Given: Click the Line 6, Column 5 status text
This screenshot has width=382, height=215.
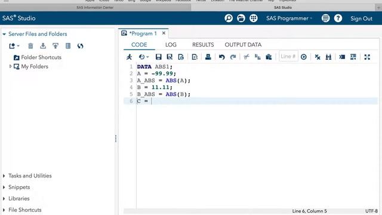Looking at the screenshot, I should tap(309, 211).
